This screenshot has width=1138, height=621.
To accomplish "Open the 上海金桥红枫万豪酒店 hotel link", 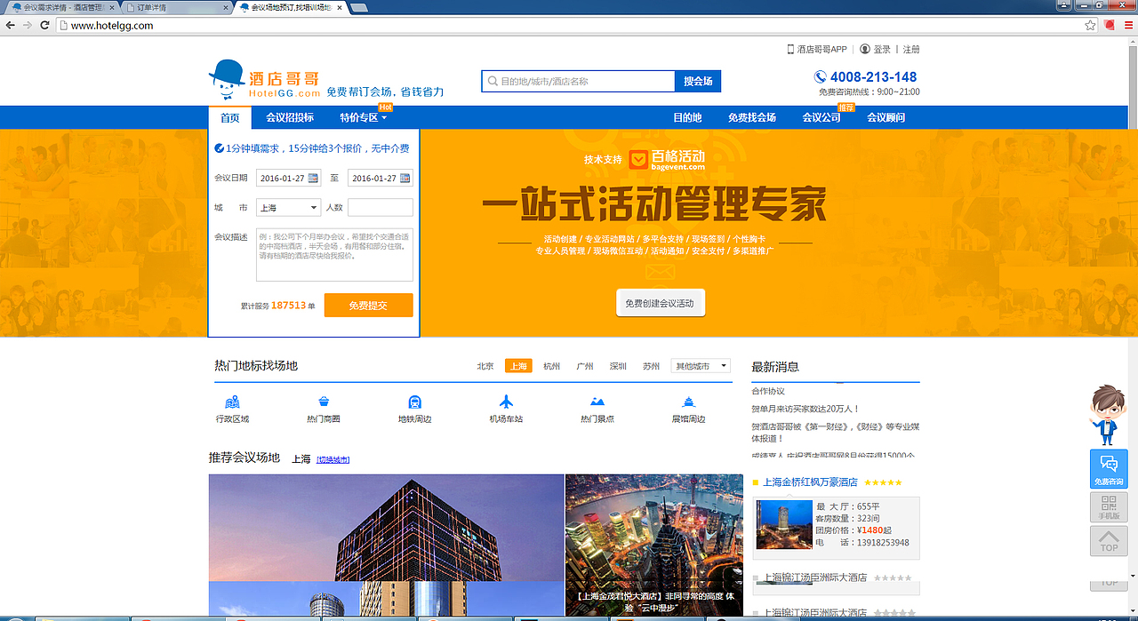I will point(810,482).
